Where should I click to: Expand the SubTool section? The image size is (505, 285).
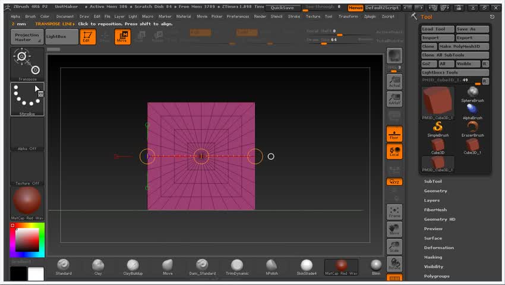[x=433, y=181]
